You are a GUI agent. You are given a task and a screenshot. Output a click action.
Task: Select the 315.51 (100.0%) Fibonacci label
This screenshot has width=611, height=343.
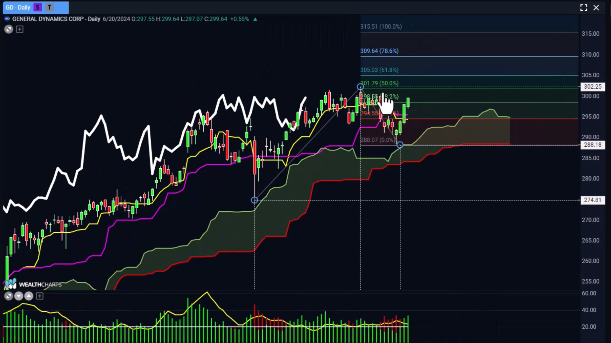coord(381,27)
